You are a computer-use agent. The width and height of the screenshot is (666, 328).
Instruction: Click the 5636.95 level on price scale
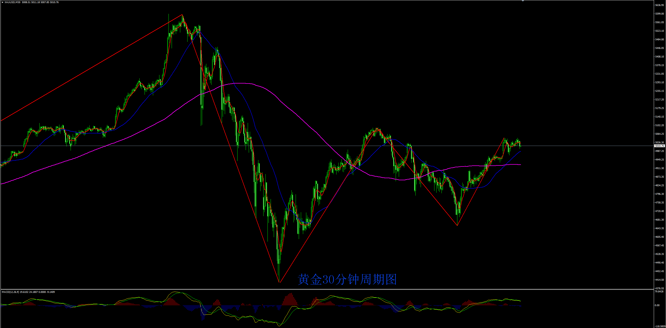pyautogui.click(x=659, y=5)
